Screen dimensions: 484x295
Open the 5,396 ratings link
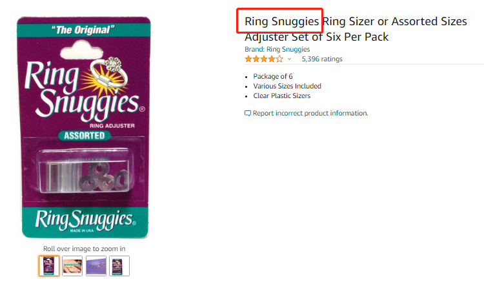[322, 59]
